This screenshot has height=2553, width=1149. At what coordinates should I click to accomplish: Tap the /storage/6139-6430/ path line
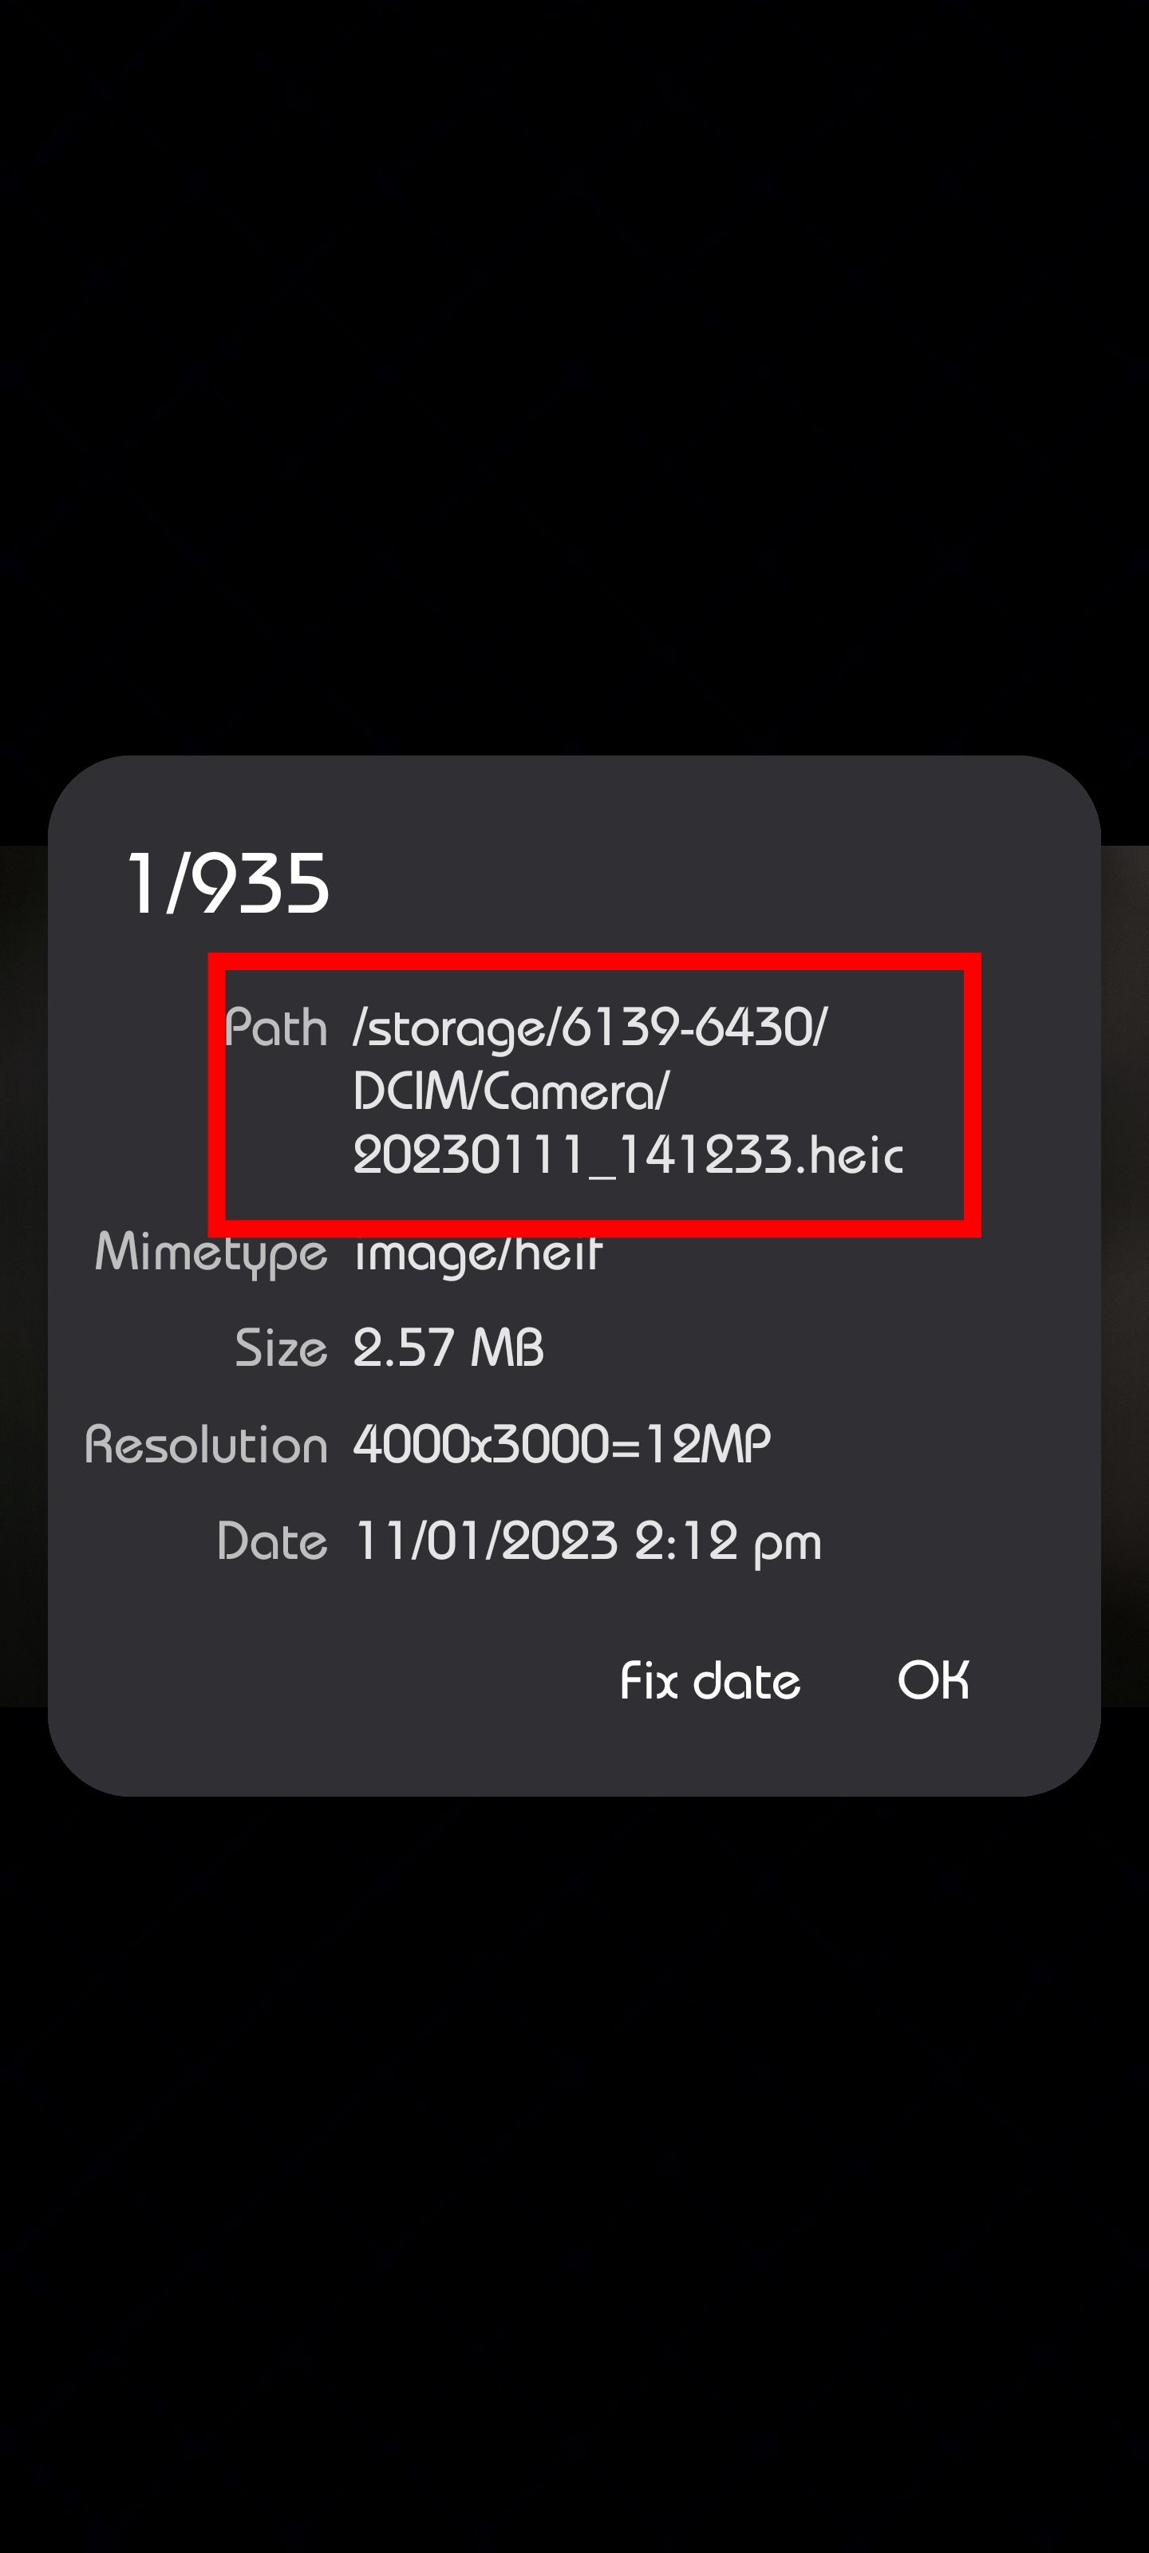[589, 1028]
